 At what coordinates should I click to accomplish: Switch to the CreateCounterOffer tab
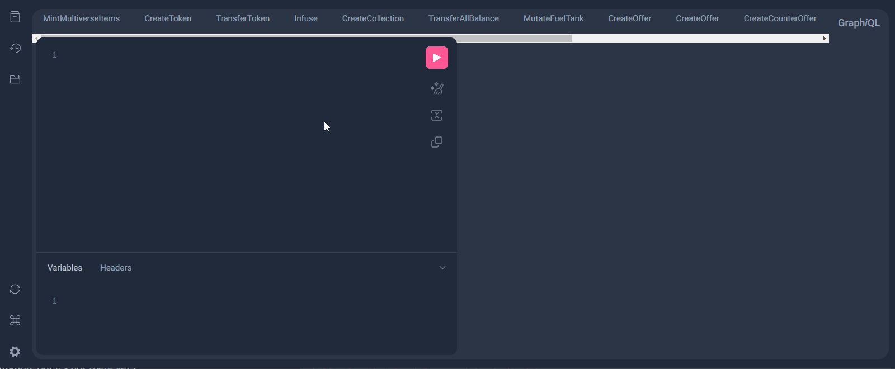(x=780, y=18)
